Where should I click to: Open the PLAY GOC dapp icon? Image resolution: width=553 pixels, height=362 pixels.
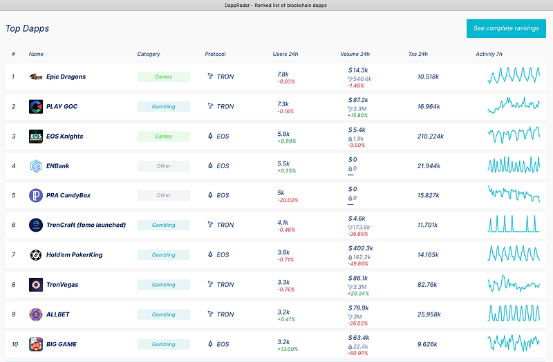pos(36,107)
